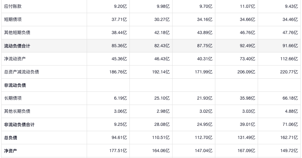302x158 pixels.
Task: Select the 220.77亿 cell
Action: pyautogui.click(x=289, y=72)
